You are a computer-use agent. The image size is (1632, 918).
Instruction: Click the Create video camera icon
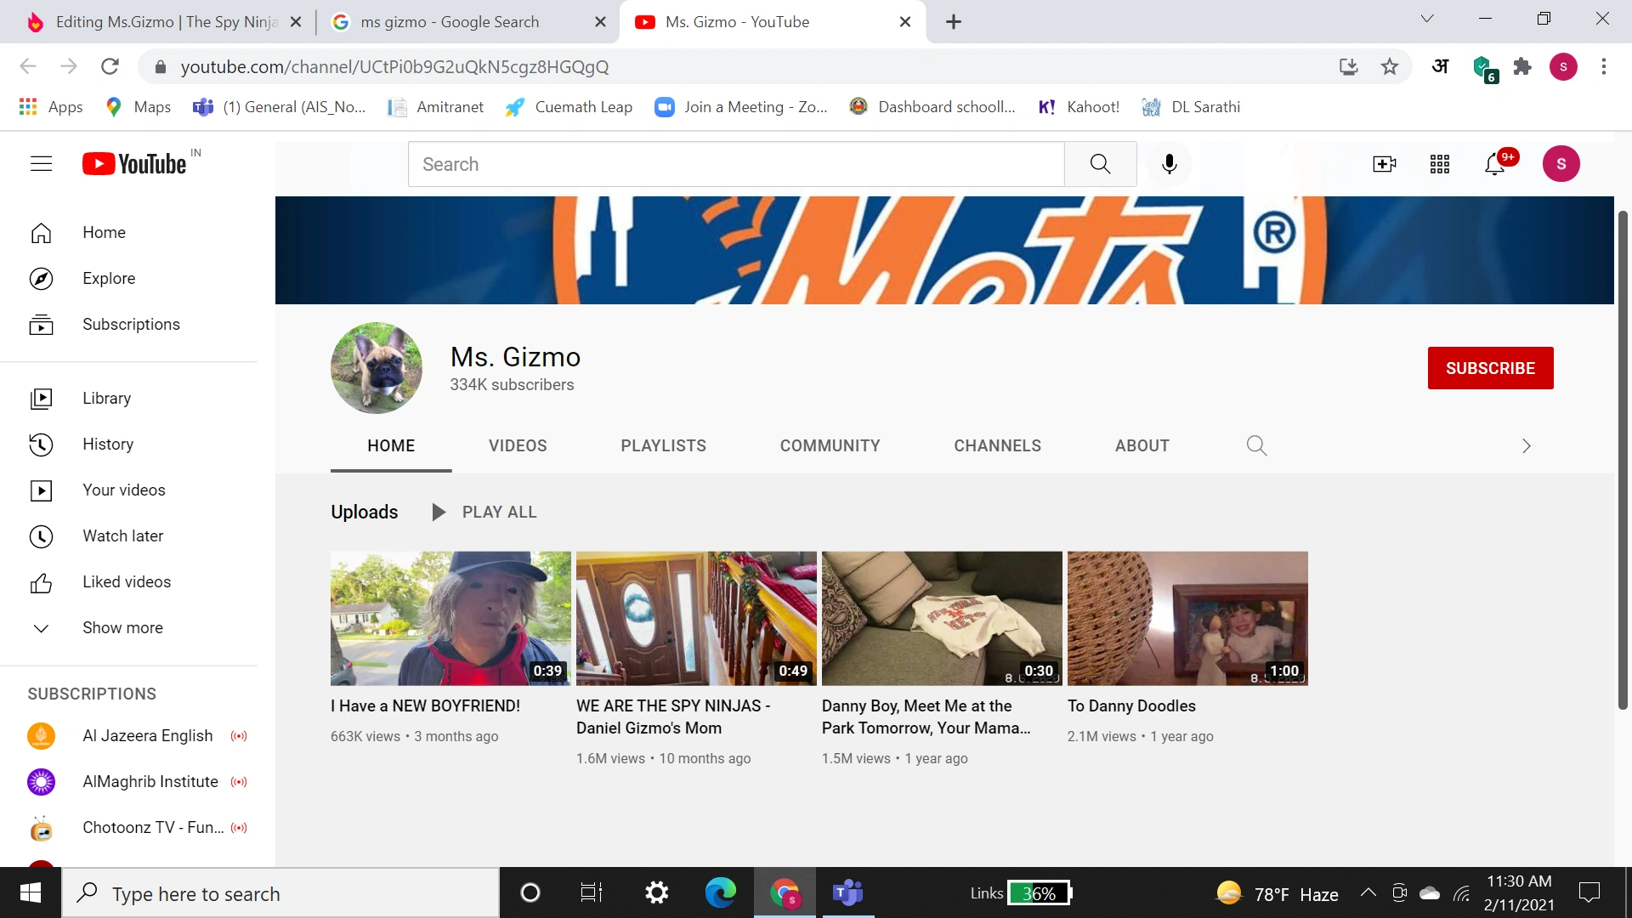[1384, 164]
